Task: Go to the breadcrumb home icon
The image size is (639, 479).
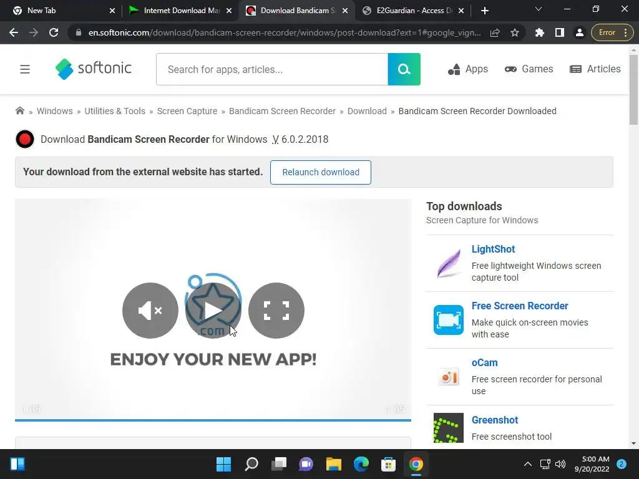Action: point(19,111)
